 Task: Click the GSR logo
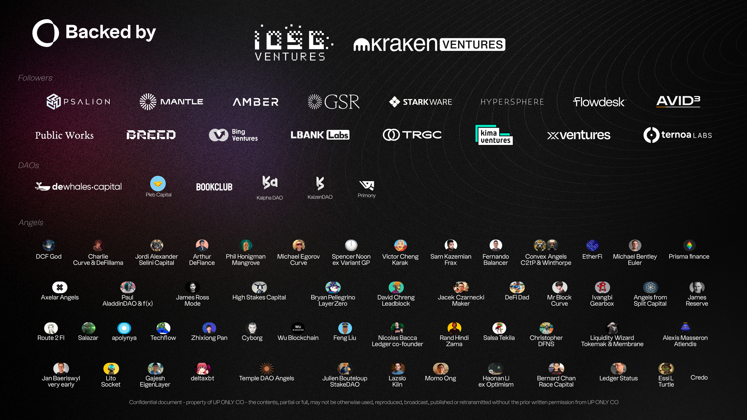pos(334,102)
